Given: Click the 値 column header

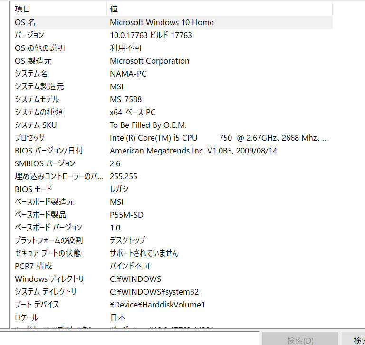Looking at the screenshot, I should pyautogui.click(x=220, y=9).
